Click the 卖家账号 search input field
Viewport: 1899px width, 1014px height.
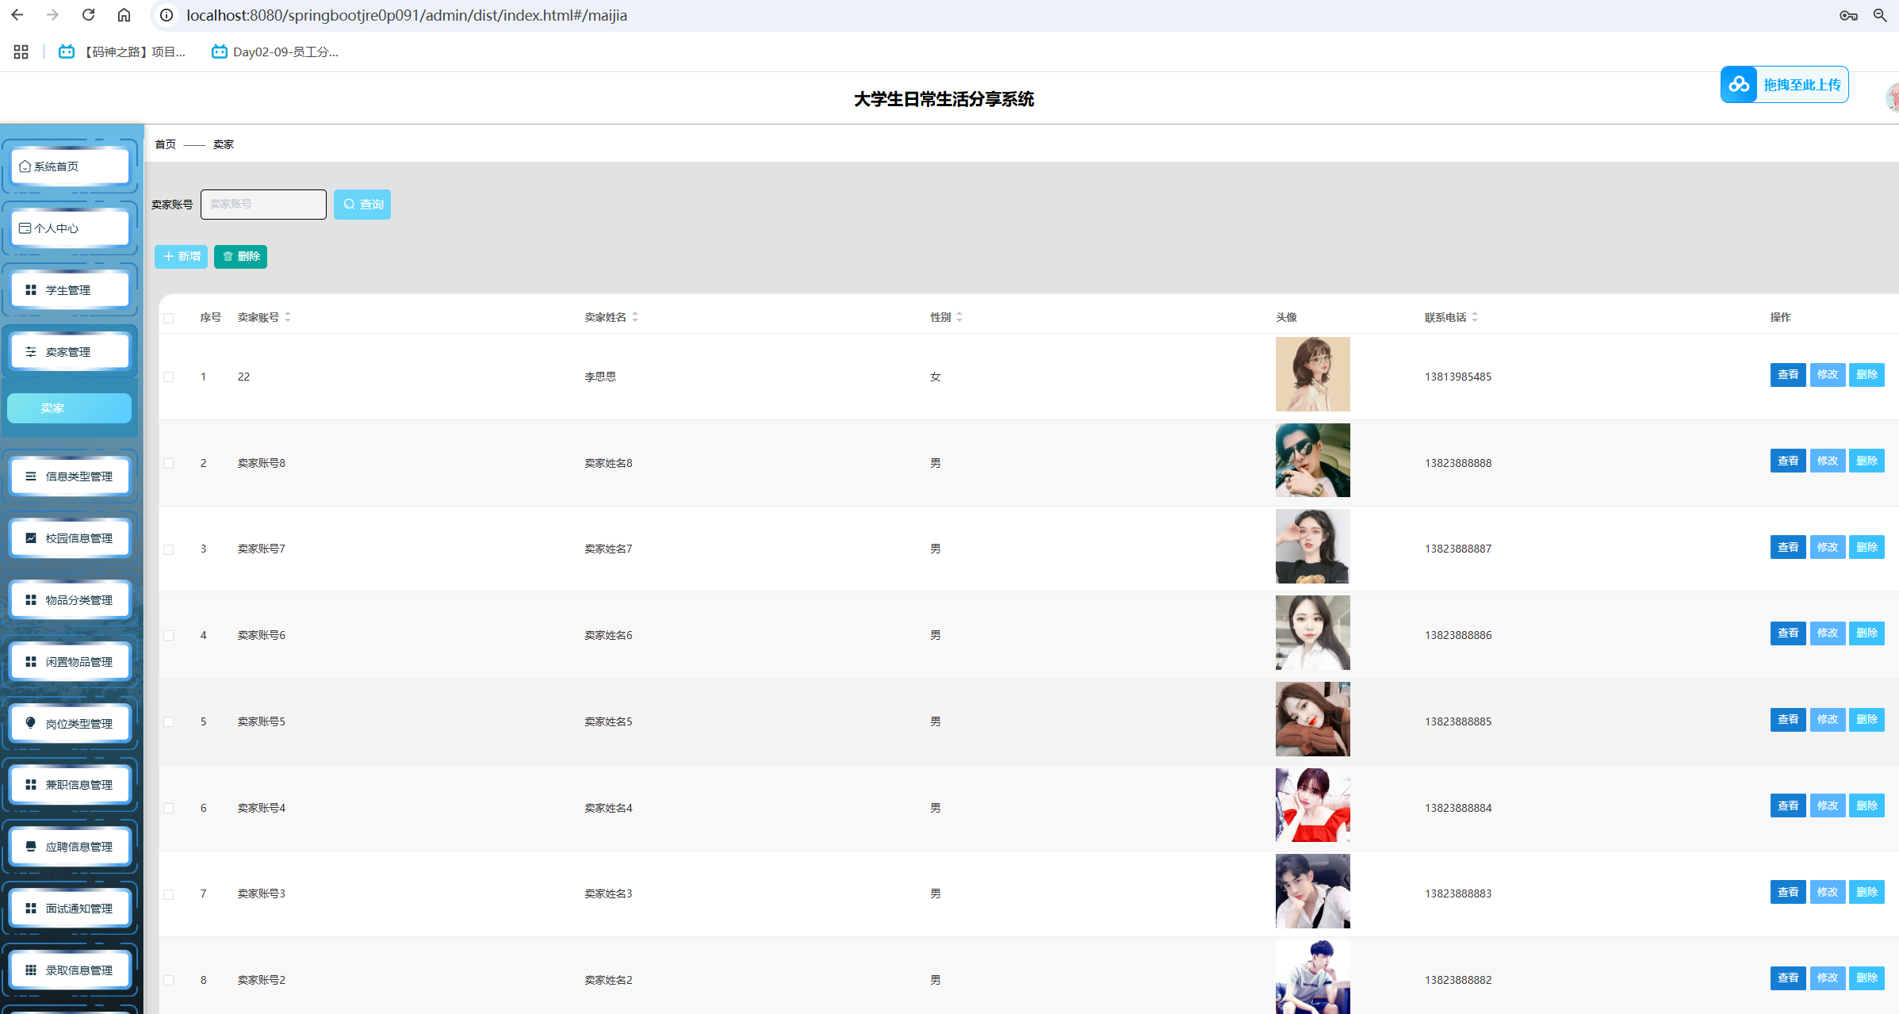[x=263, y=205]
